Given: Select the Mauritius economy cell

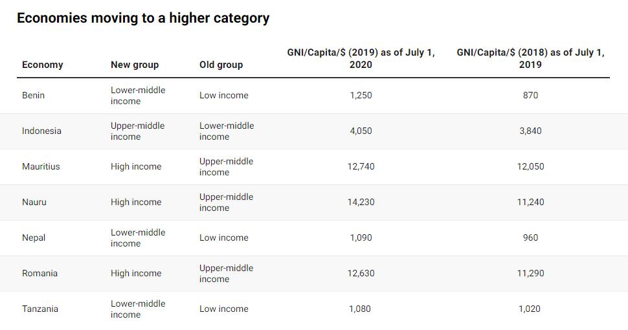Looking at the screenshot, I should coord(41,166).
